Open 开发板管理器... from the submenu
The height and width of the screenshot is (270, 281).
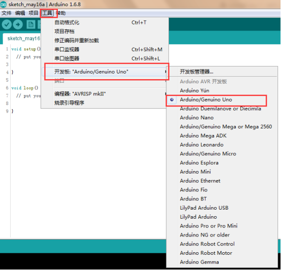pyautogui.click(x=222, y=72)
